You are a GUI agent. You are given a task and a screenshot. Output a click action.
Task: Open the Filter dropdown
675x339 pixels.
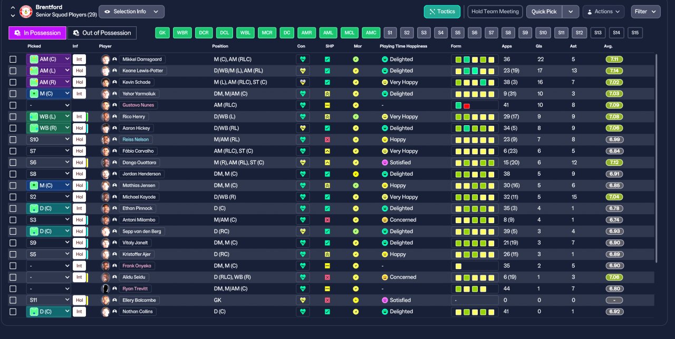[x=645, y=12]
